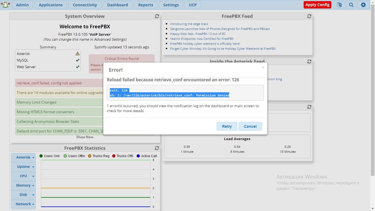Click the FreePBX frog logo icon
The image size is (375, 211).
click(6, 4)
